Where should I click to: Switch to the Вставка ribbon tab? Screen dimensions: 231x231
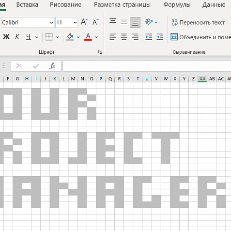coord(27,4)
